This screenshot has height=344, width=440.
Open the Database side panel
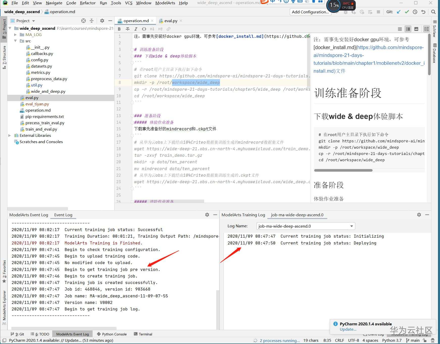[x=435, y=53]
